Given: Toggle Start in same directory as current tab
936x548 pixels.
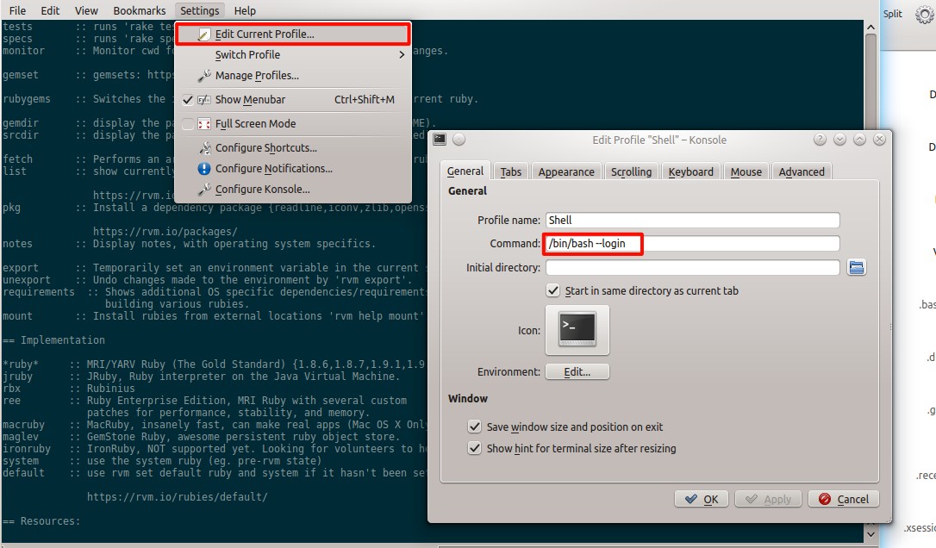Looking at the screenshot, I should pyautogui.click(x=552, y=290).
